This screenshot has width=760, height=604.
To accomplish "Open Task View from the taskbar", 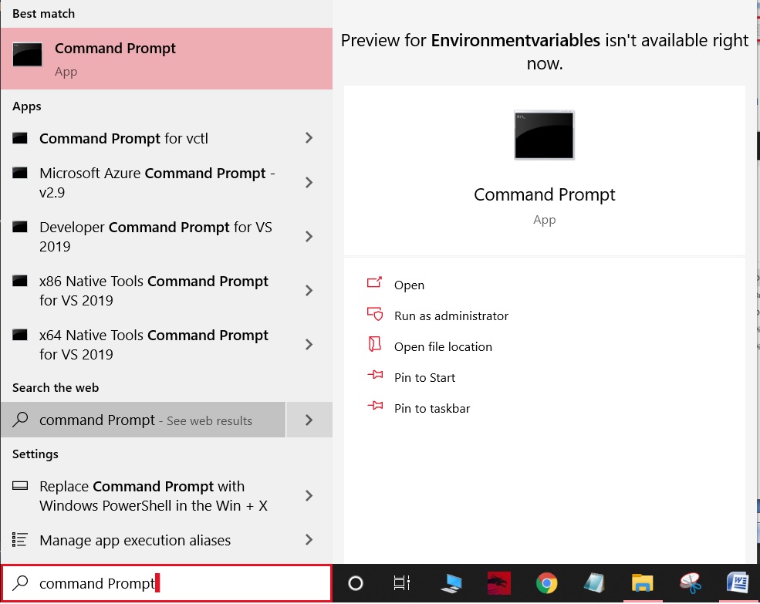I will [401, 583].
